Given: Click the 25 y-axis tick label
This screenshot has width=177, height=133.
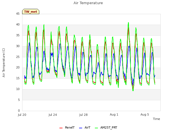Looking at the screenshot, I should (x=18, y=57).
